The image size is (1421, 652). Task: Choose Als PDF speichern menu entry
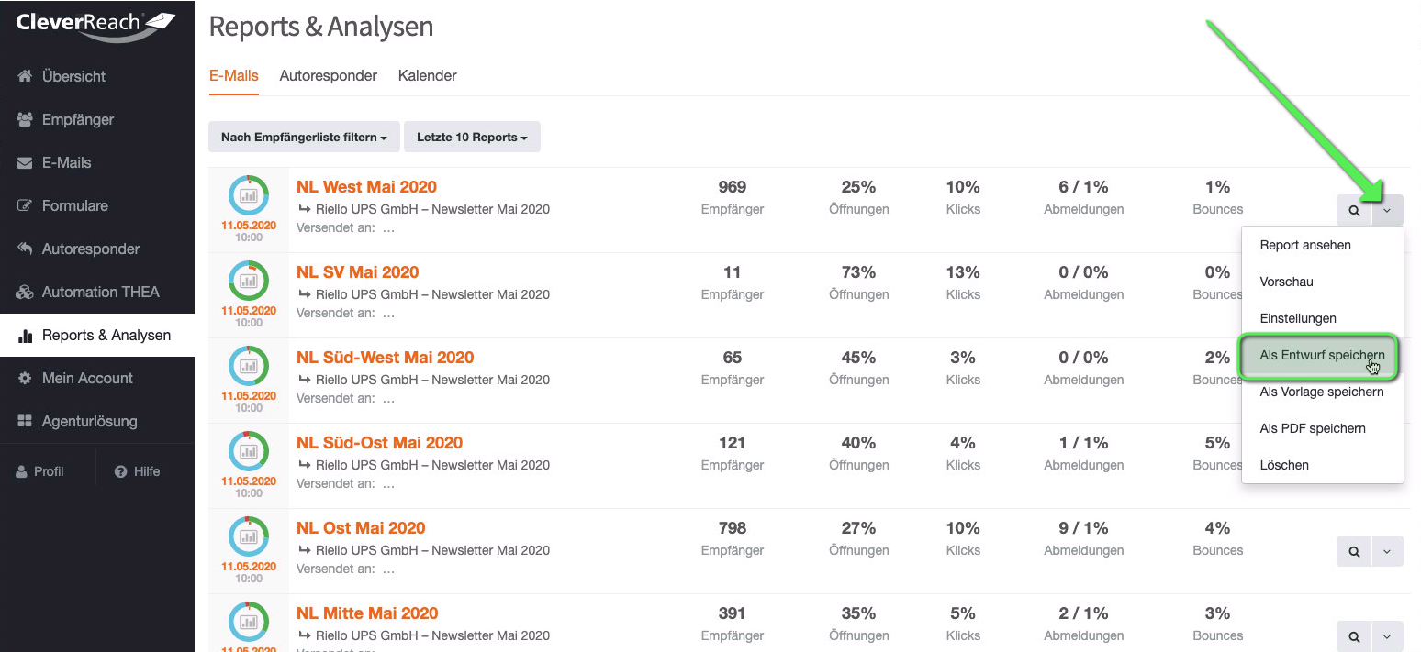tap(1312, 428)
